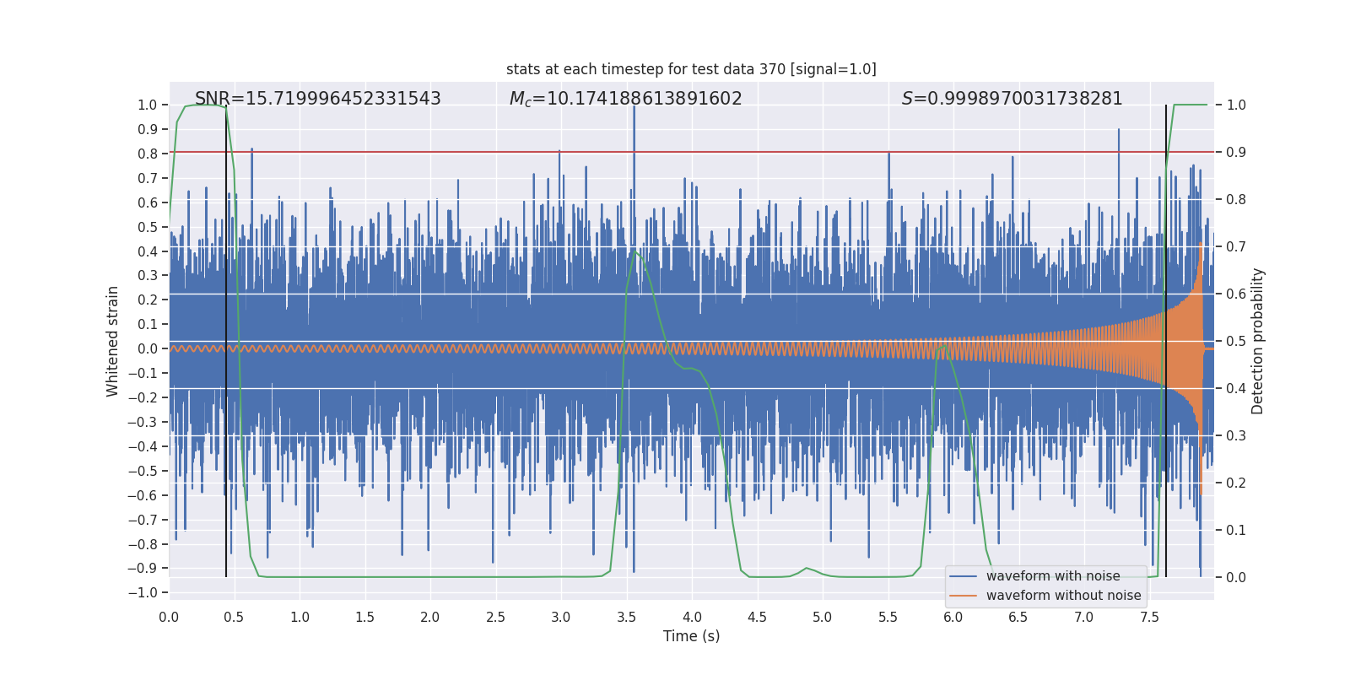1350x675 pixels.
Task: Select the 6.5 time axis tick label
Action: pyautogui.click(x=1018, y=618)
